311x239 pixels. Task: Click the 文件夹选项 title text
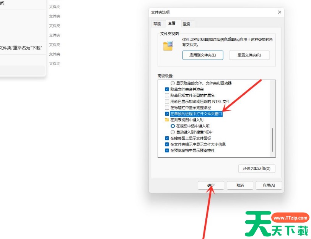[160, 12]
